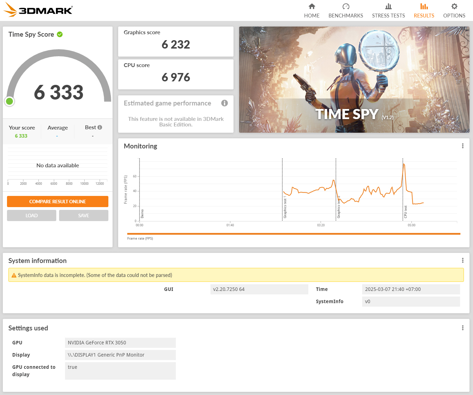This screenshot has width=473, height=395.
Task: Click Compare Result Online button
Action: pyautogui.click(x=58, y=202)
